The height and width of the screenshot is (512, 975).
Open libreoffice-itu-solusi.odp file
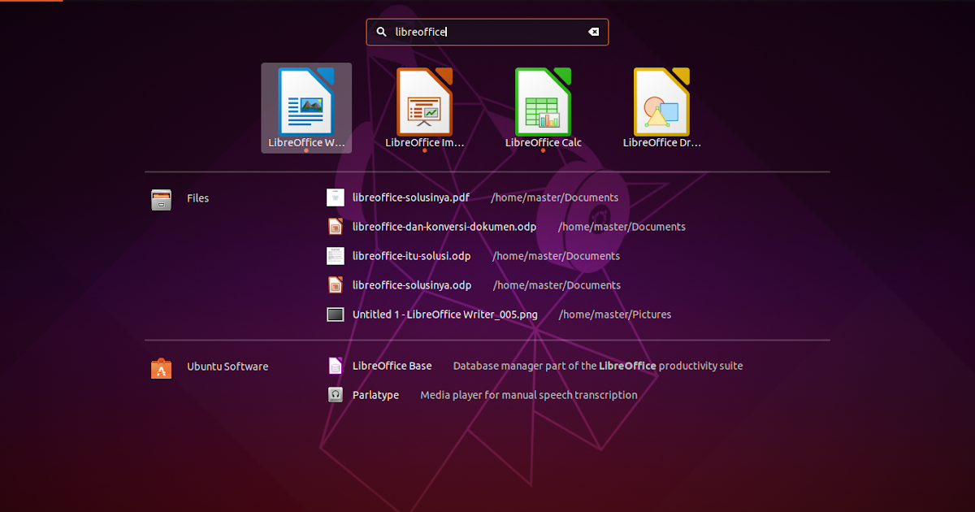[410, 255]
